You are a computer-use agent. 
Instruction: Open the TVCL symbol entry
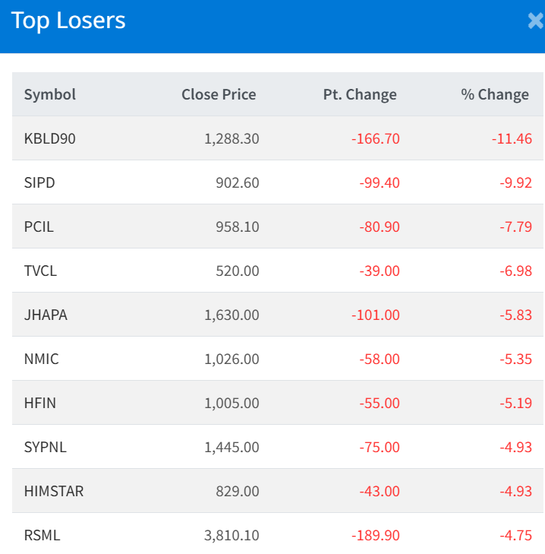[39, 271]
